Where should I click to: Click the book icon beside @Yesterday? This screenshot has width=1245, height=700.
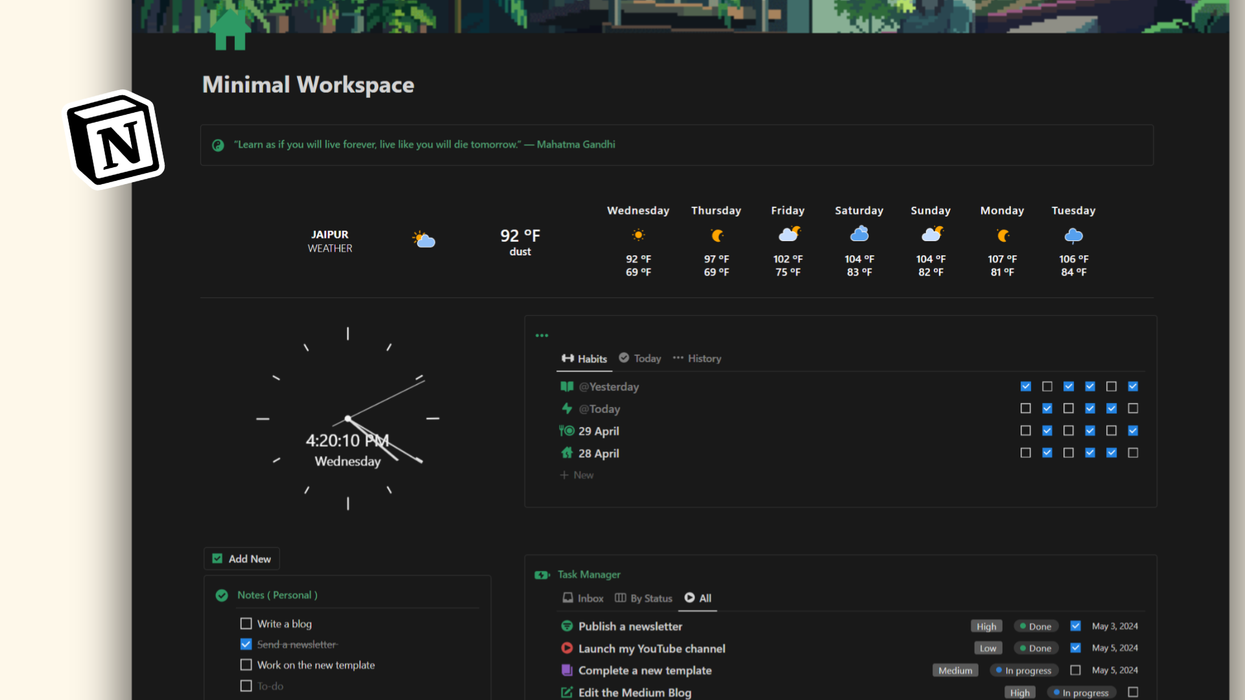567,387
